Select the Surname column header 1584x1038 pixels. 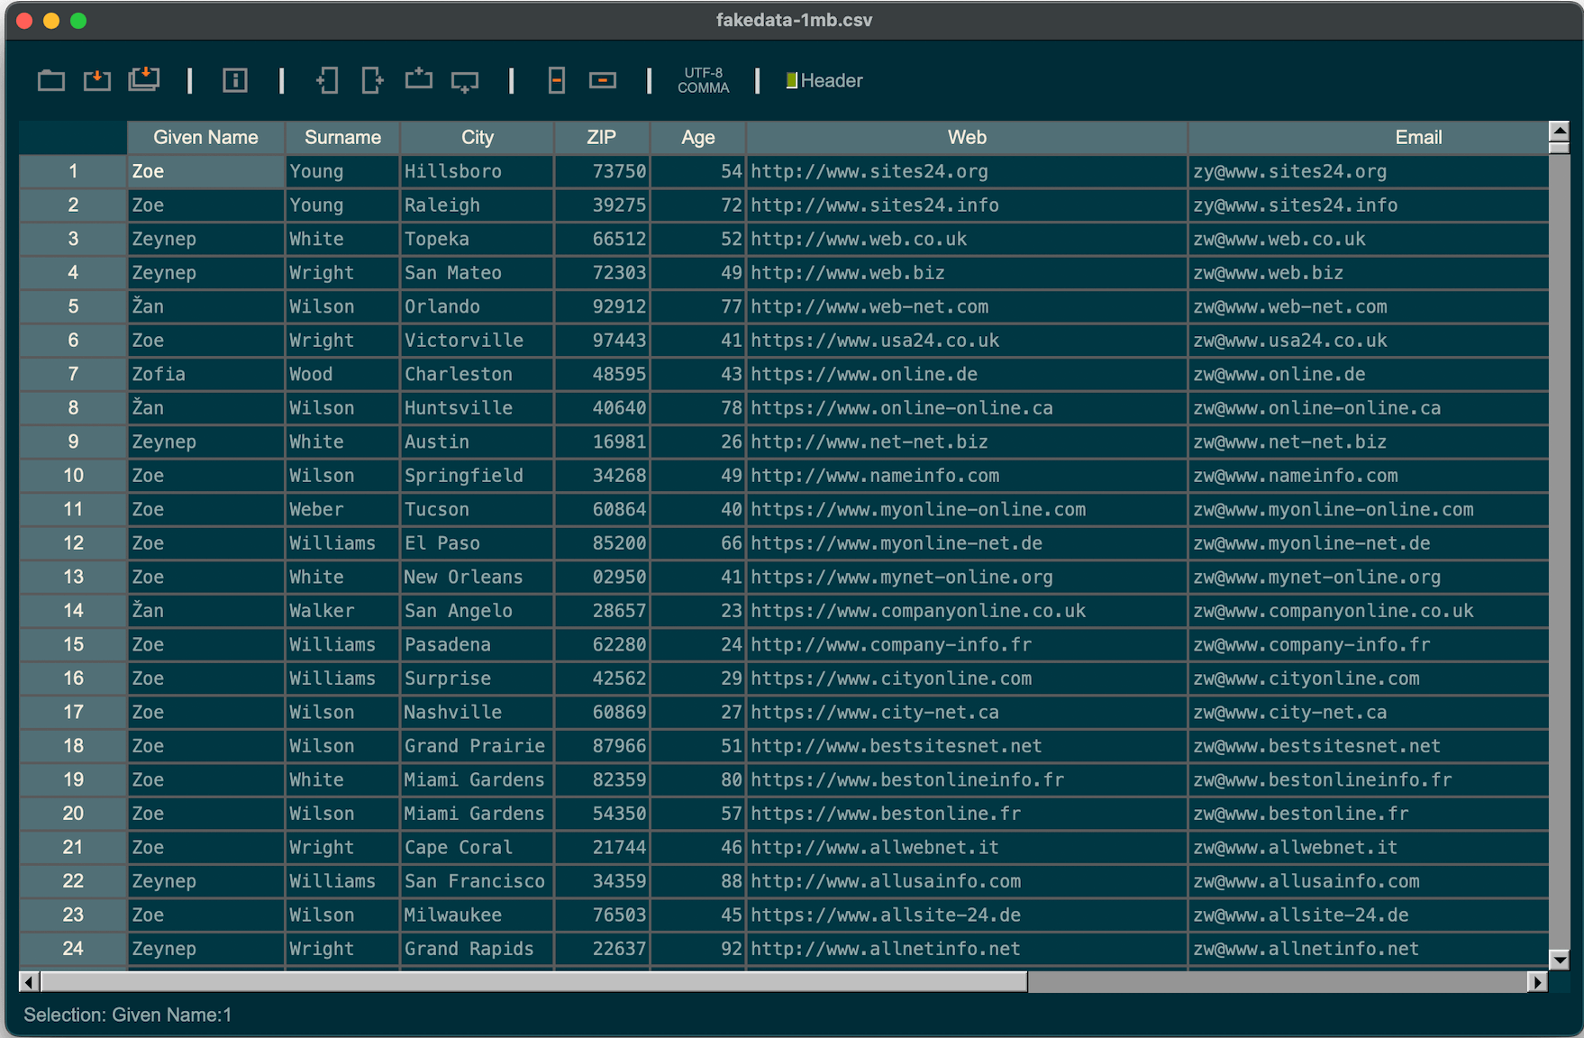pyautogui.click(x=342, y=138)
